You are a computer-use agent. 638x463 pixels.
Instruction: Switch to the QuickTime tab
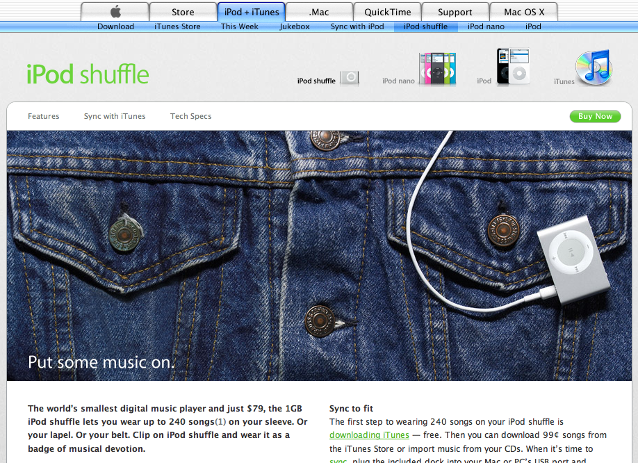coord(388,12)
